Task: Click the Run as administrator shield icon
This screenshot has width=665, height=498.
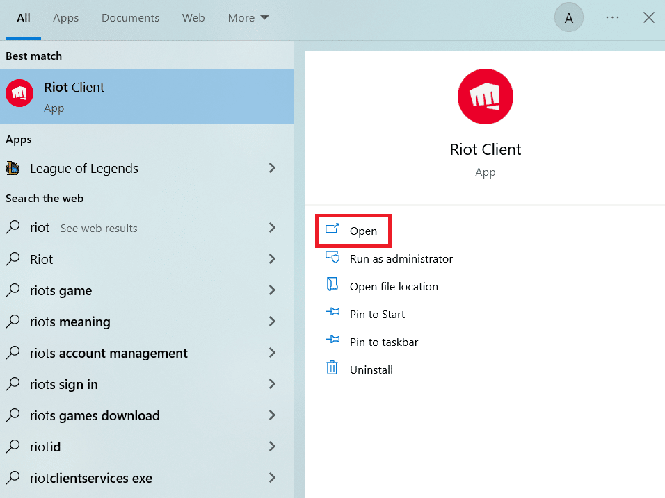Action: [x=332, y=256]
